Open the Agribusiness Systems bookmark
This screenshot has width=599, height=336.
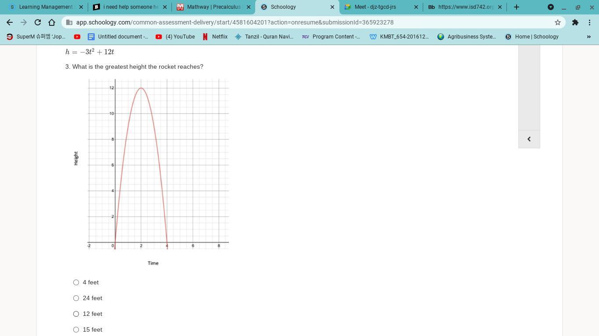467,37
